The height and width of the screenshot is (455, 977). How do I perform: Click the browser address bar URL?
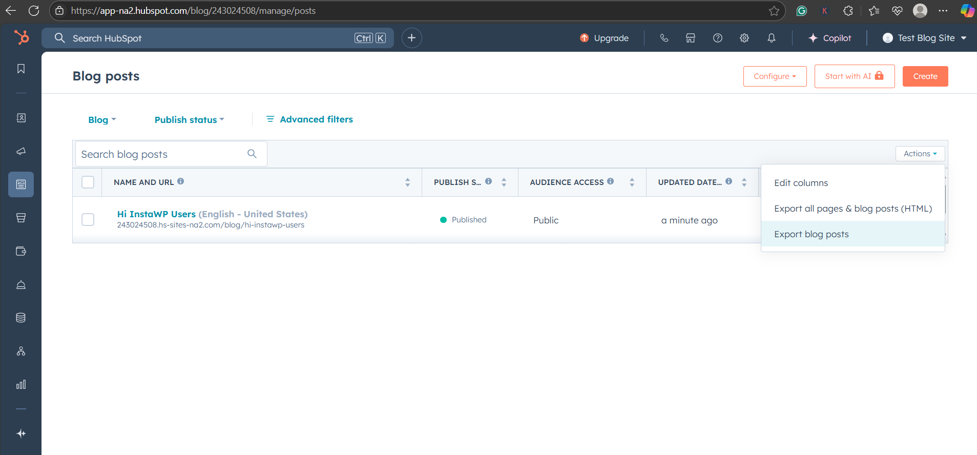click(193, 11)
